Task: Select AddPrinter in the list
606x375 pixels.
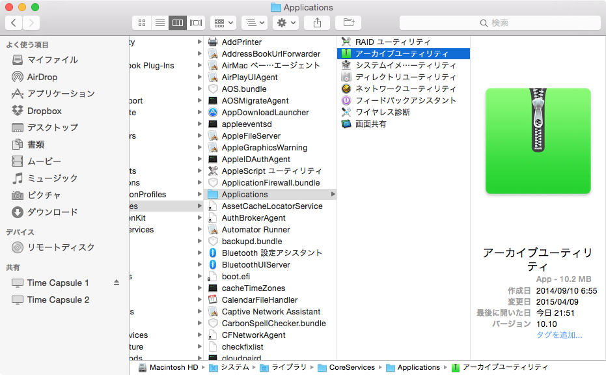Action: coord(270,42)
